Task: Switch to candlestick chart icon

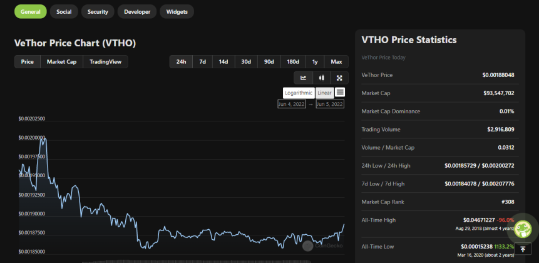Action: [321, 78]
